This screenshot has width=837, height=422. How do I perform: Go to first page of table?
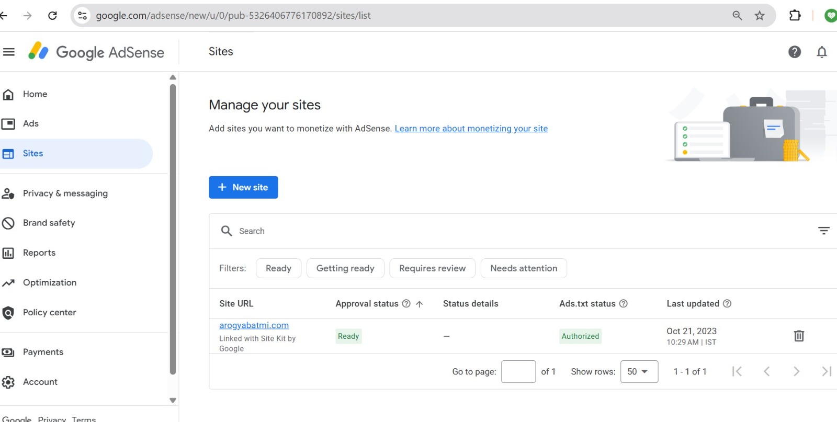[737, 371]
